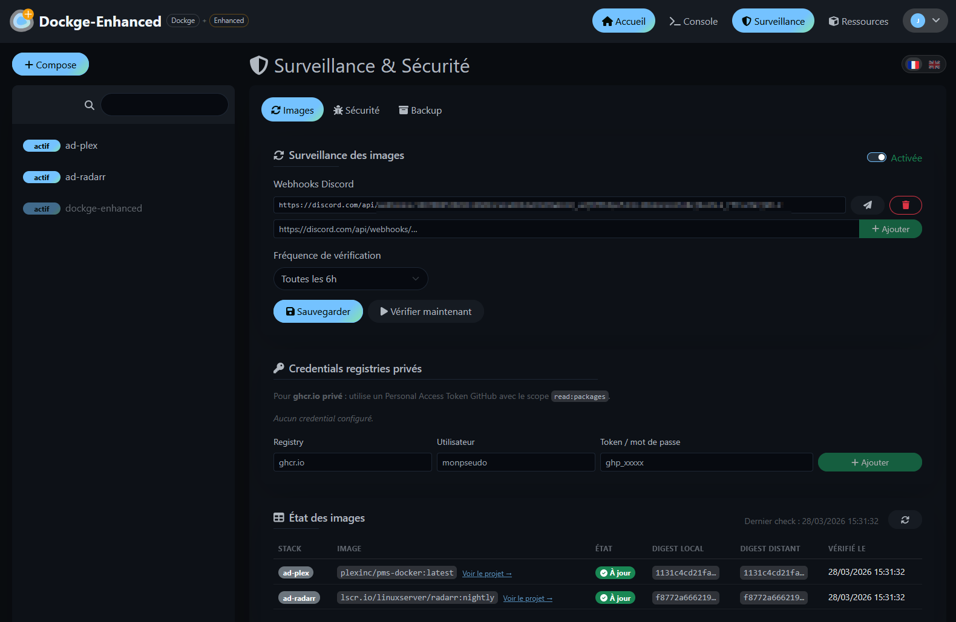
Task: Open the Ressources page
Action: coord(858,21)
